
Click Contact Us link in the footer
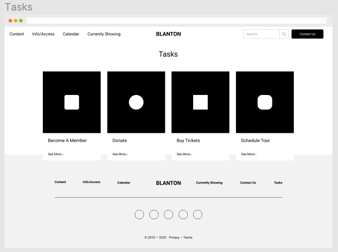248,183
